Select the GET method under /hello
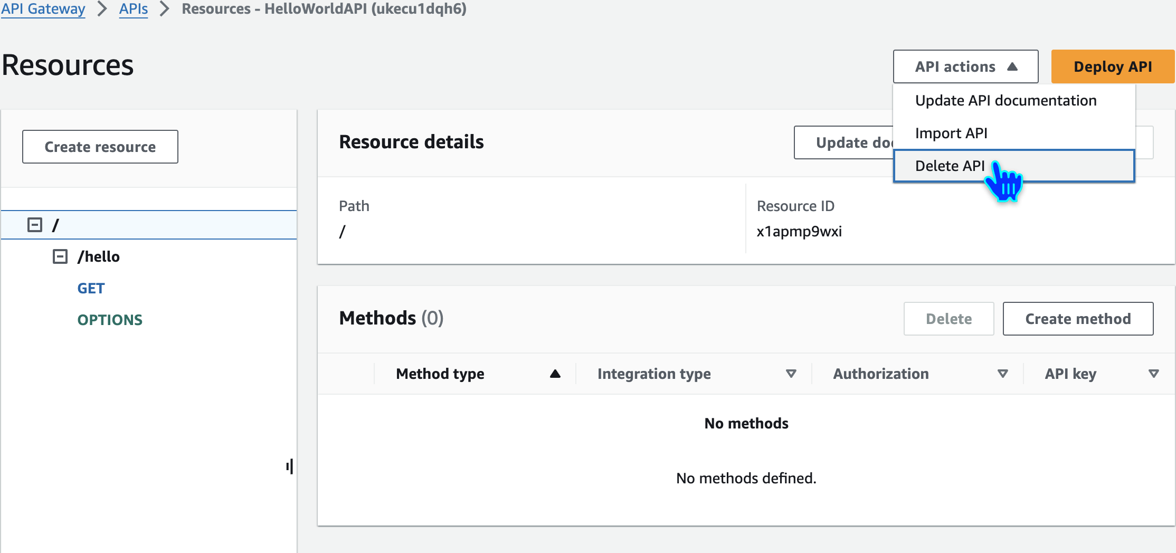This screenshot has width=1176, height=553. (91, 289)
